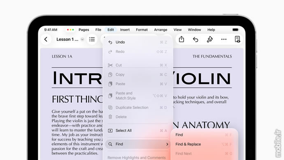Choose Redo from the Edit menu
Screen dimensions: 284x160
point(137,52)
